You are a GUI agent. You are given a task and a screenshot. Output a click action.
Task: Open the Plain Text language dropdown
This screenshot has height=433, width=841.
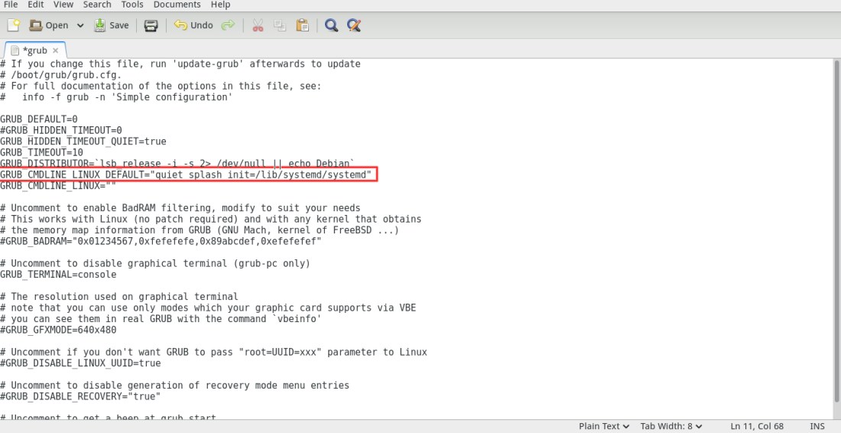click(x=604, y=426)
